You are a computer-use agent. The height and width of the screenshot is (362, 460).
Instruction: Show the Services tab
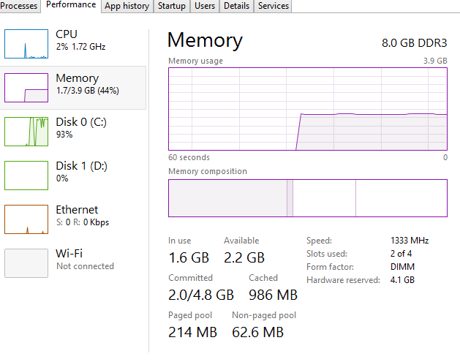(x=274, y=6)
